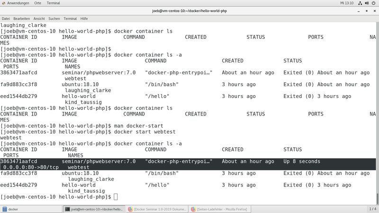
Task: Click highlighted container ID 3863471aafcd
Action: (x=18, y=161)
